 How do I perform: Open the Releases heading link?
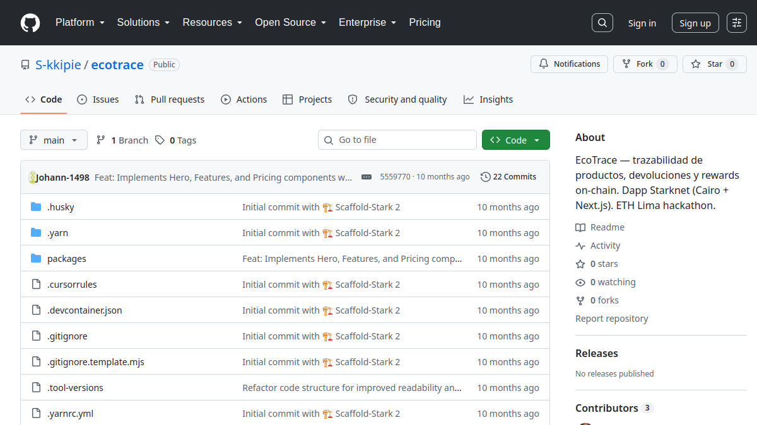597,353
